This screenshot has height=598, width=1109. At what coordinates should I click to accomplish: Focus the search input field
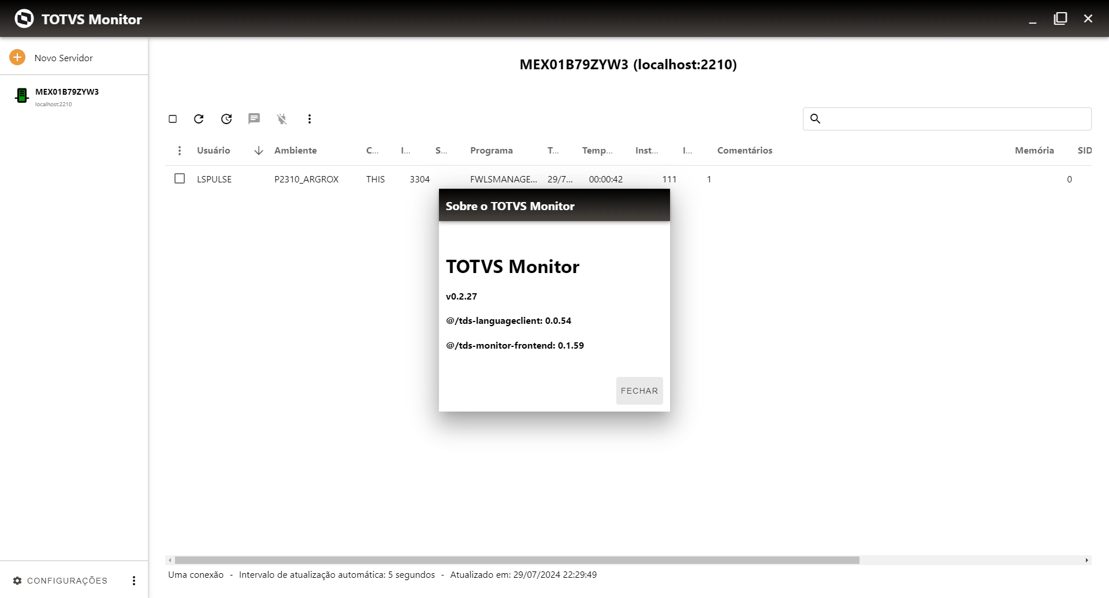pos(947,119)
